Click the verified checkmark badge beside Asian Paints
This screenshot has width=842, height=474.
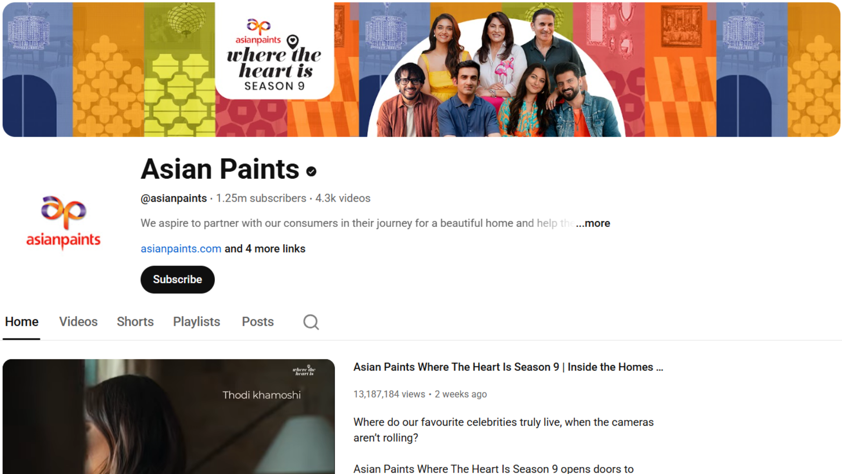pyautogui.click(x=311, y=172)
